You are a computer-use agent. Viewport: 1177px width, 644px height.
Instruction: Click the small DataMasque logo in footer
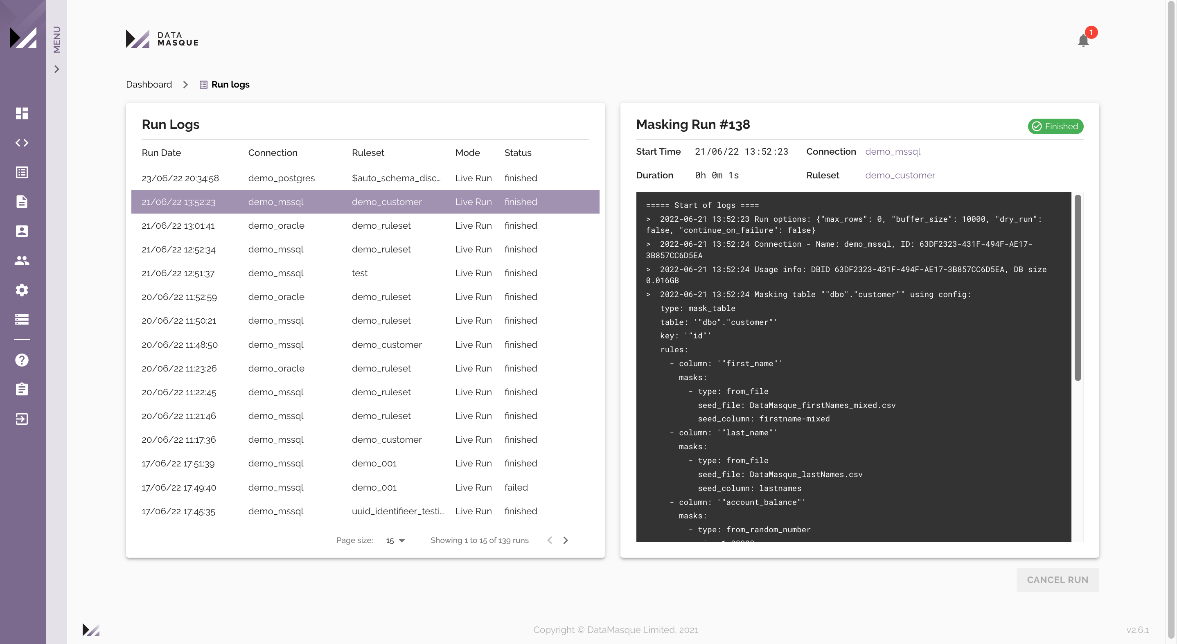coord(91,629)
